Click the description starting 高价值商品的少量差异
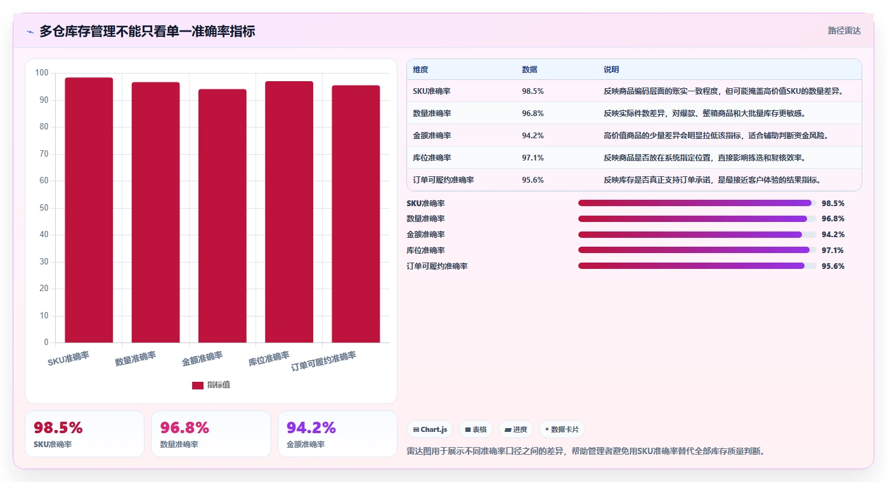887x482 pixels. [717, 136]
